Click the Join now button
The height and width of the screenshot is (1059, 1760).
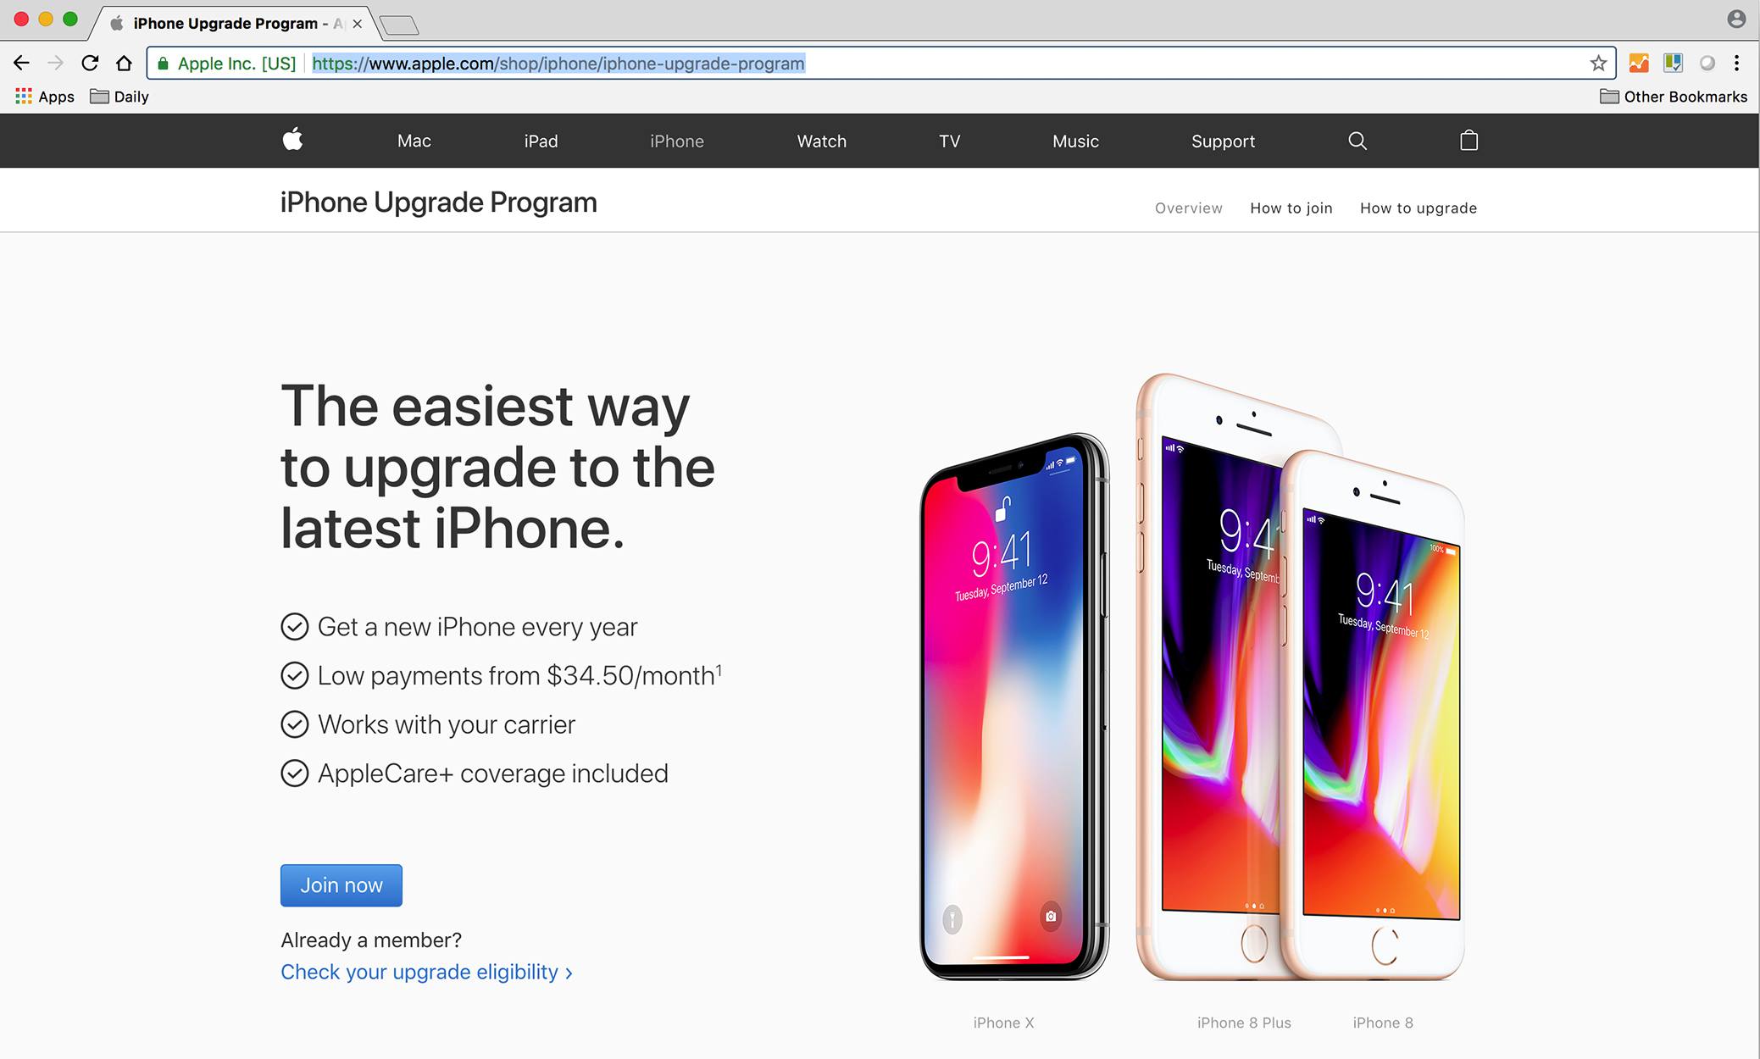tap(340, 884)
